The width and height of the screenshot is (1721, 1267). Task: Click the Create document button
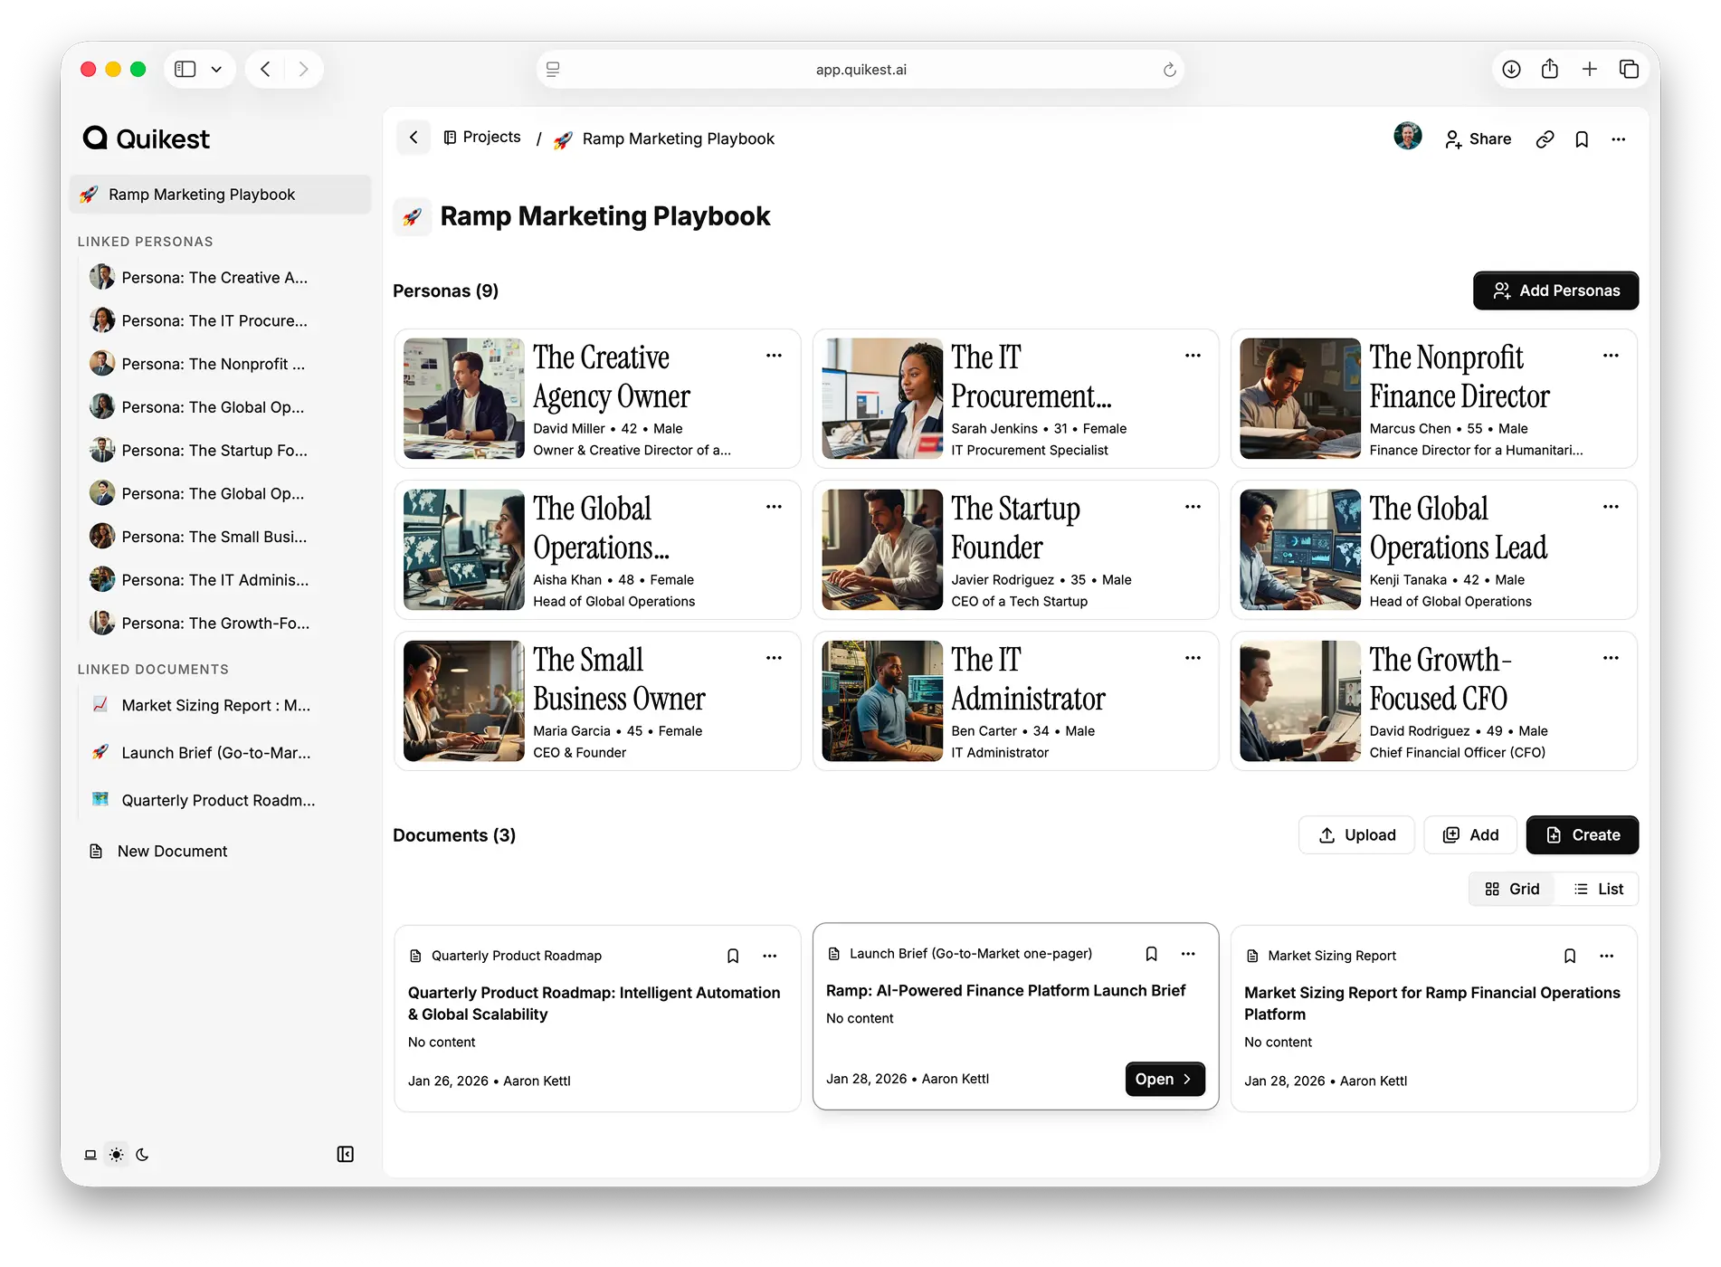(1583, 835)
